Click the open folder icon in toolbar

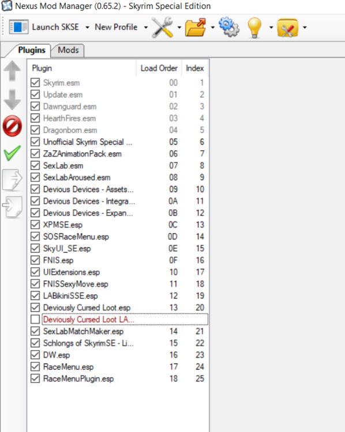tap(196, 27)
